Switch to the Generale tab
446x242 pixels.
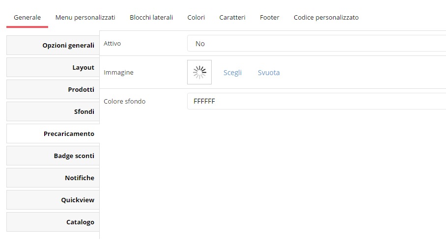point(28,17)
